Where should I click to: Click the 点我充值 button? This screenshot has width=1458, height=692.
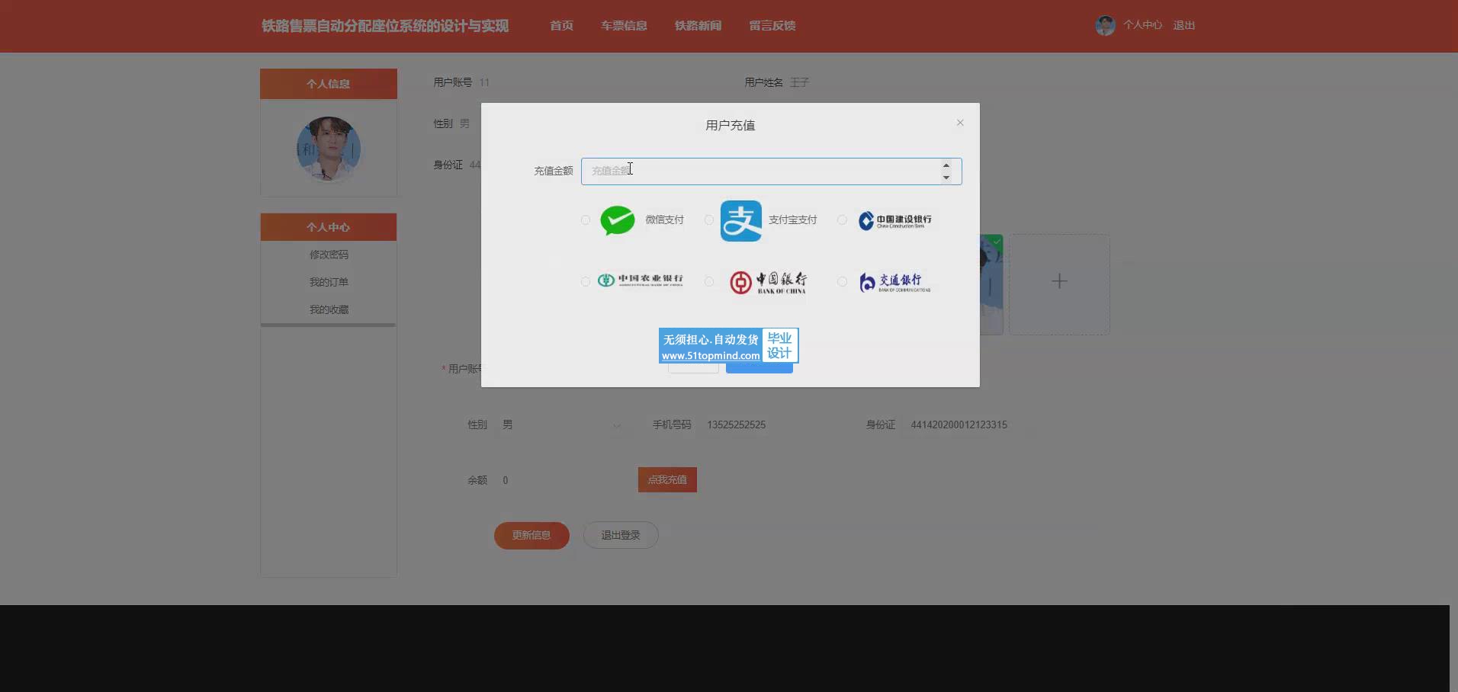click(x=667, y=479)
